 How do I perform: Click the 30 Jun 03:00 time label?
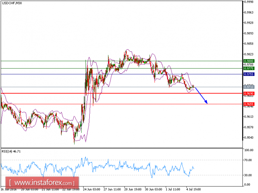point(153,190)
